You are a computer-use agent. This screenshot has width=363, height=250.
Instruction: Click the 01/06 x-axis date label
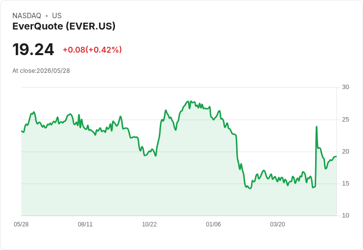[x=213, y=224]
